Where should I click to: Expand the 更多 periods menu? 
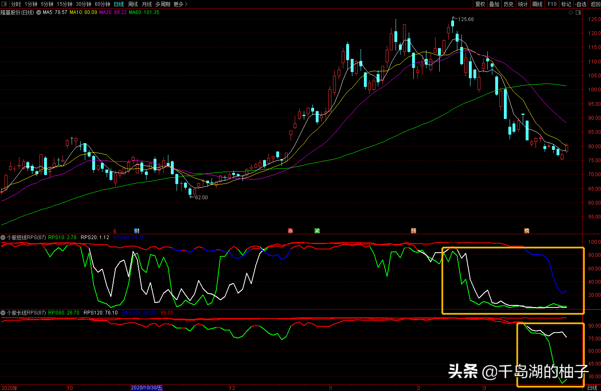(x=180, y=4)
